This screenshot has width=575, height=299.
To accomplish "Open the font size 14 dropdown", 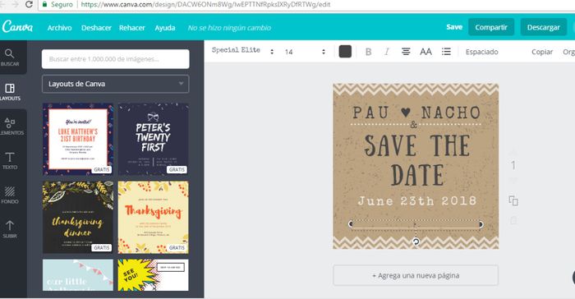I will coord(305,52).
